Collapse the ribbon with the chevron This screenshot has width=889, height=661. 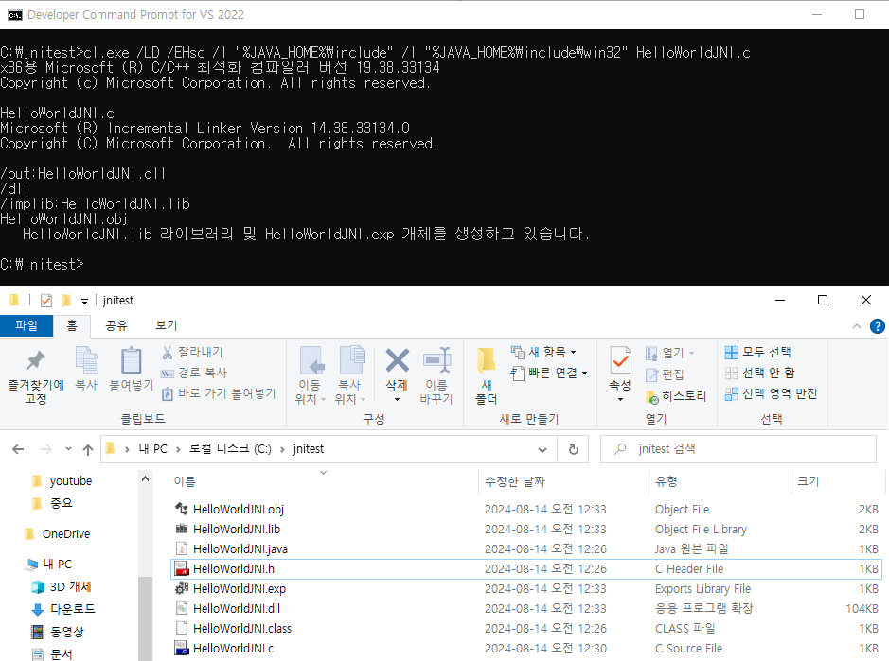tap(857, 326)
